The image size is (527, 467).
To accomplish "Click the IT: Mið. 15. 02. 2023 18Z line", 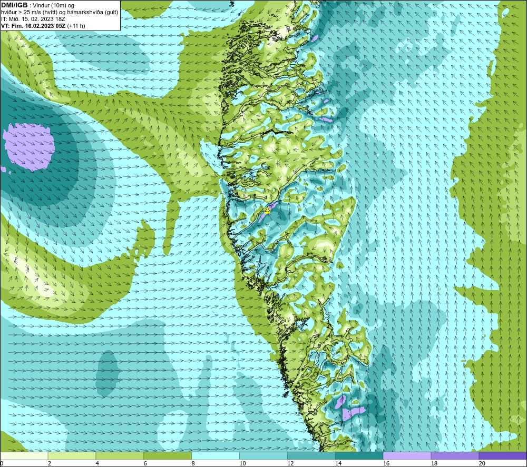I will [33, 19].
